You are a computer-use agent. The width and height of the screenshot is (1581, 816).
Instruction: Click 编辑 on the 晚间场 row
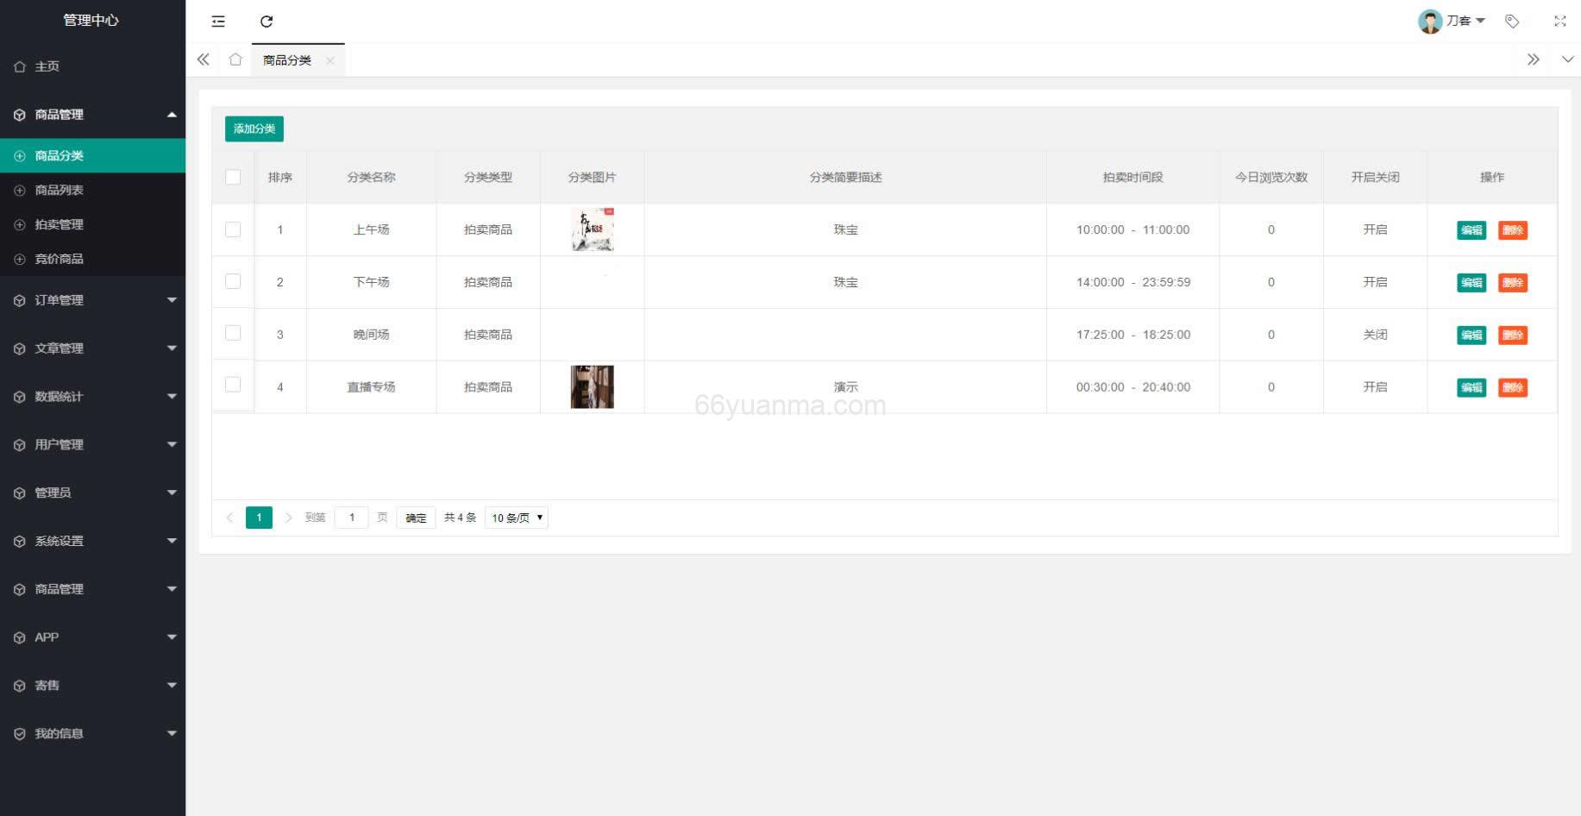click(1471, 335)
